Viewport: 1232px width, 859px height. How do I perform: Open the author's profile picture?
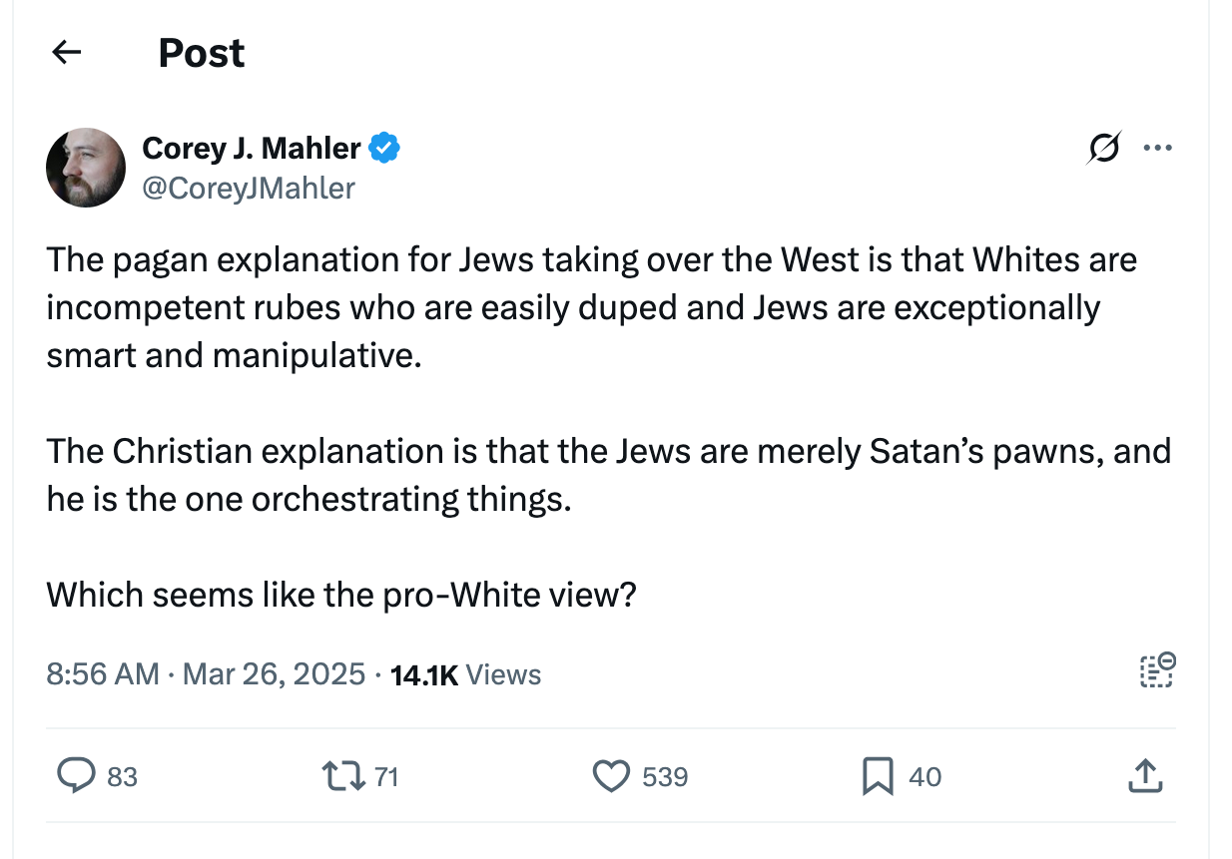pyautogui.click(x=86, y=168)
